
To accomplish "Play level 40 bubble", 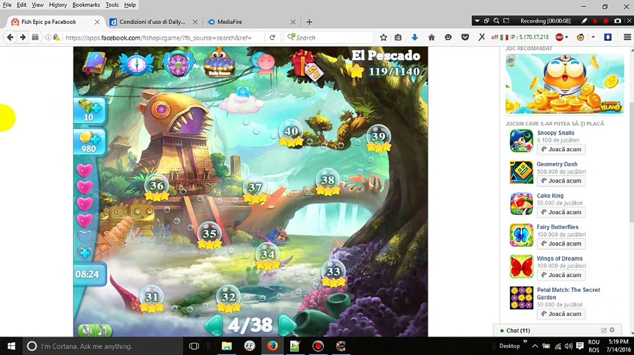I will [x=291, y=134].
